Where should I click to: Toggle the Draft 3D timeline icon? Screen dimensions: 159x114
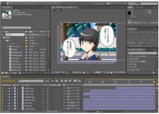[57, 81]
